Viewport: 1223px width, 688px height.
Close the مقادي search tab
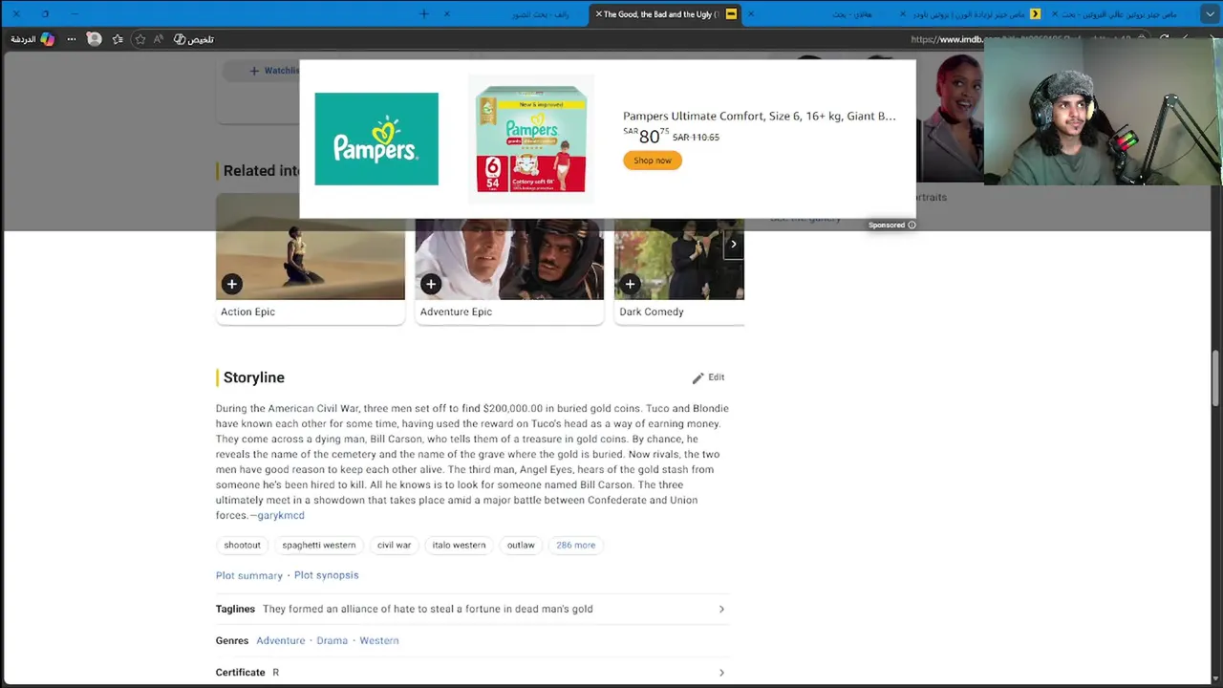[x=750, y=14]
